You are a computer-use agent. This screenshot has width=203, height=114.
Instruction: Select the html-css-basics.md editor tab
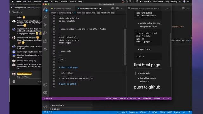[89, 9]
